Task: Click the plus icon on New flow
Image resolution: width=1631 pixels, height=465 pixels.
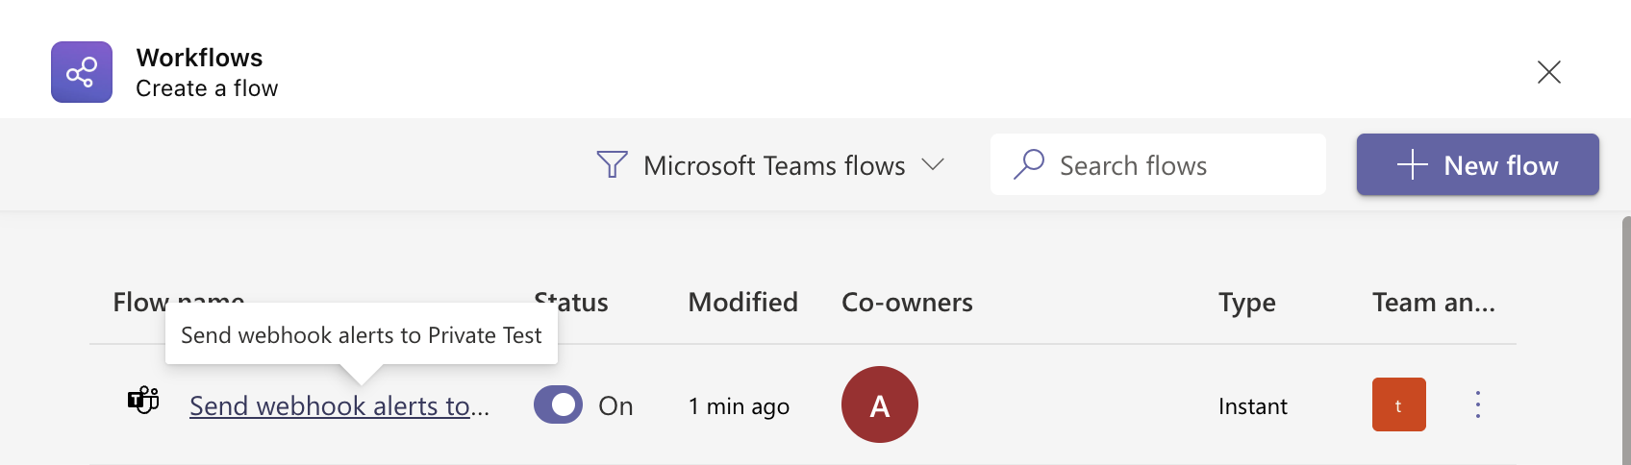Action: click(x=1412, y=165)
